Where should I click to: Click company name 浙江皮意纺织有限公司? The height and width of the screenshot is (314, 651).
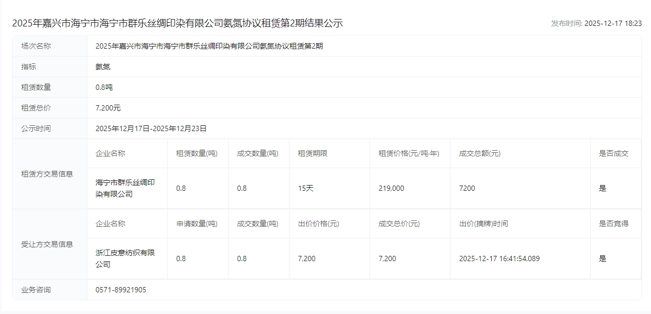pos(125,258)
